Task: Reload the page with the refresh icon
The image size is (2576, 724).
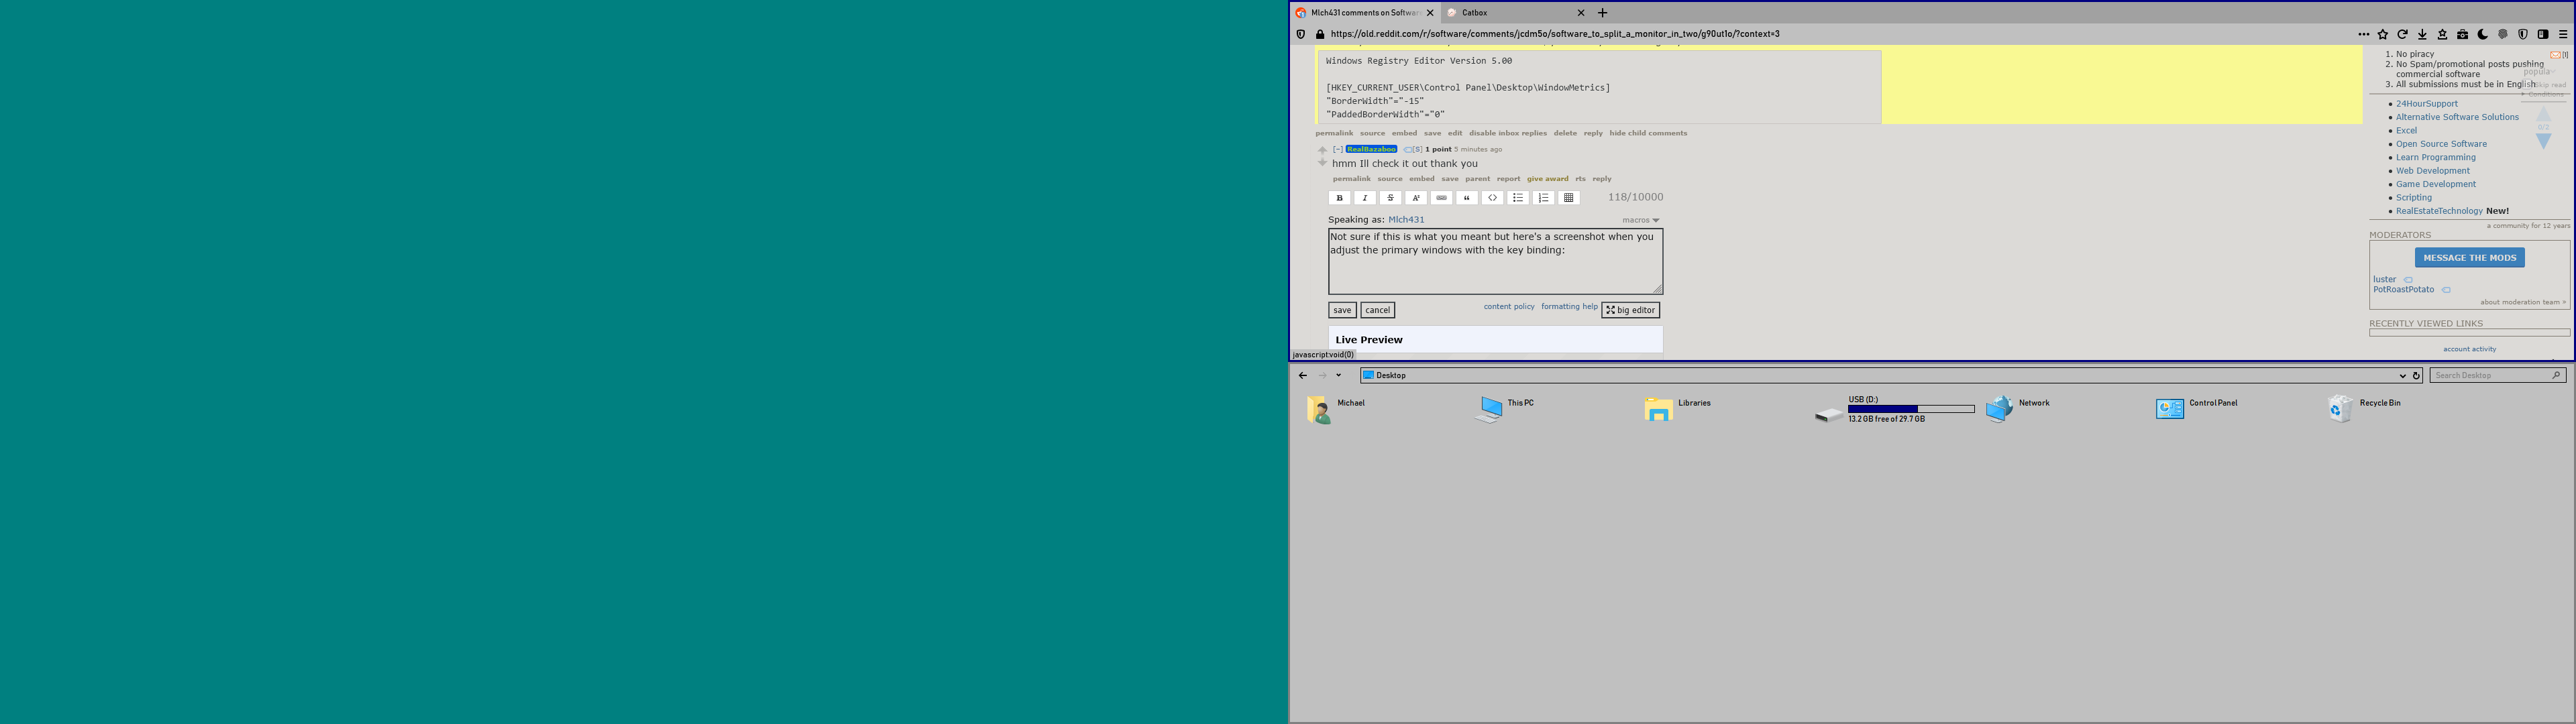Action: click(x=2402, y=34)
